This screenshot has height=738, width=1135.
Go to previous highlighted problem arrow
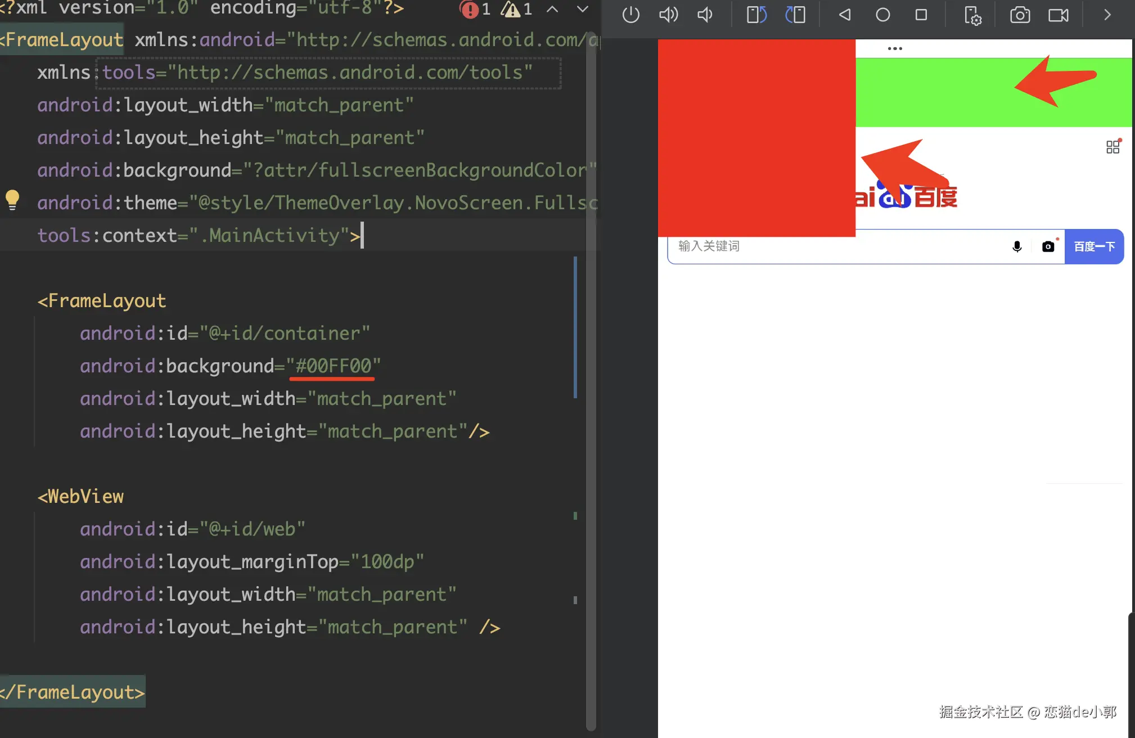click(x=553, y=9)
